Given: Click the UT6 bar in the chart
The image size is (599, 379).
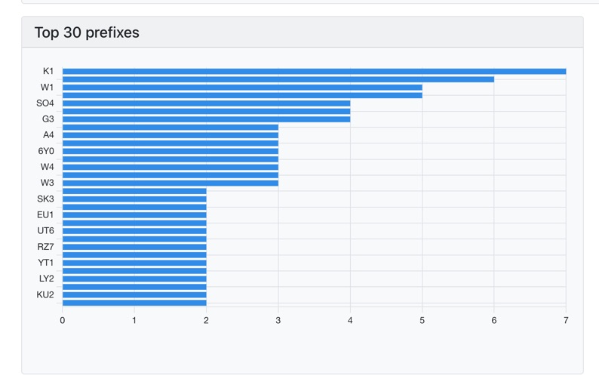Looking at the screenshot, I should (x=134, y=231).
